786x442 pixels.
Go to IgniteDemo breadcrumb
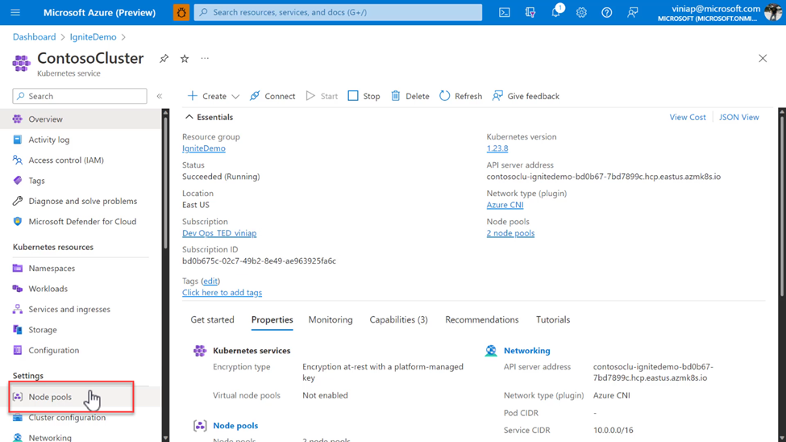[93, 37]
